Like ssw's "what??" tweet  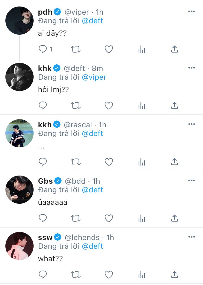109,274
